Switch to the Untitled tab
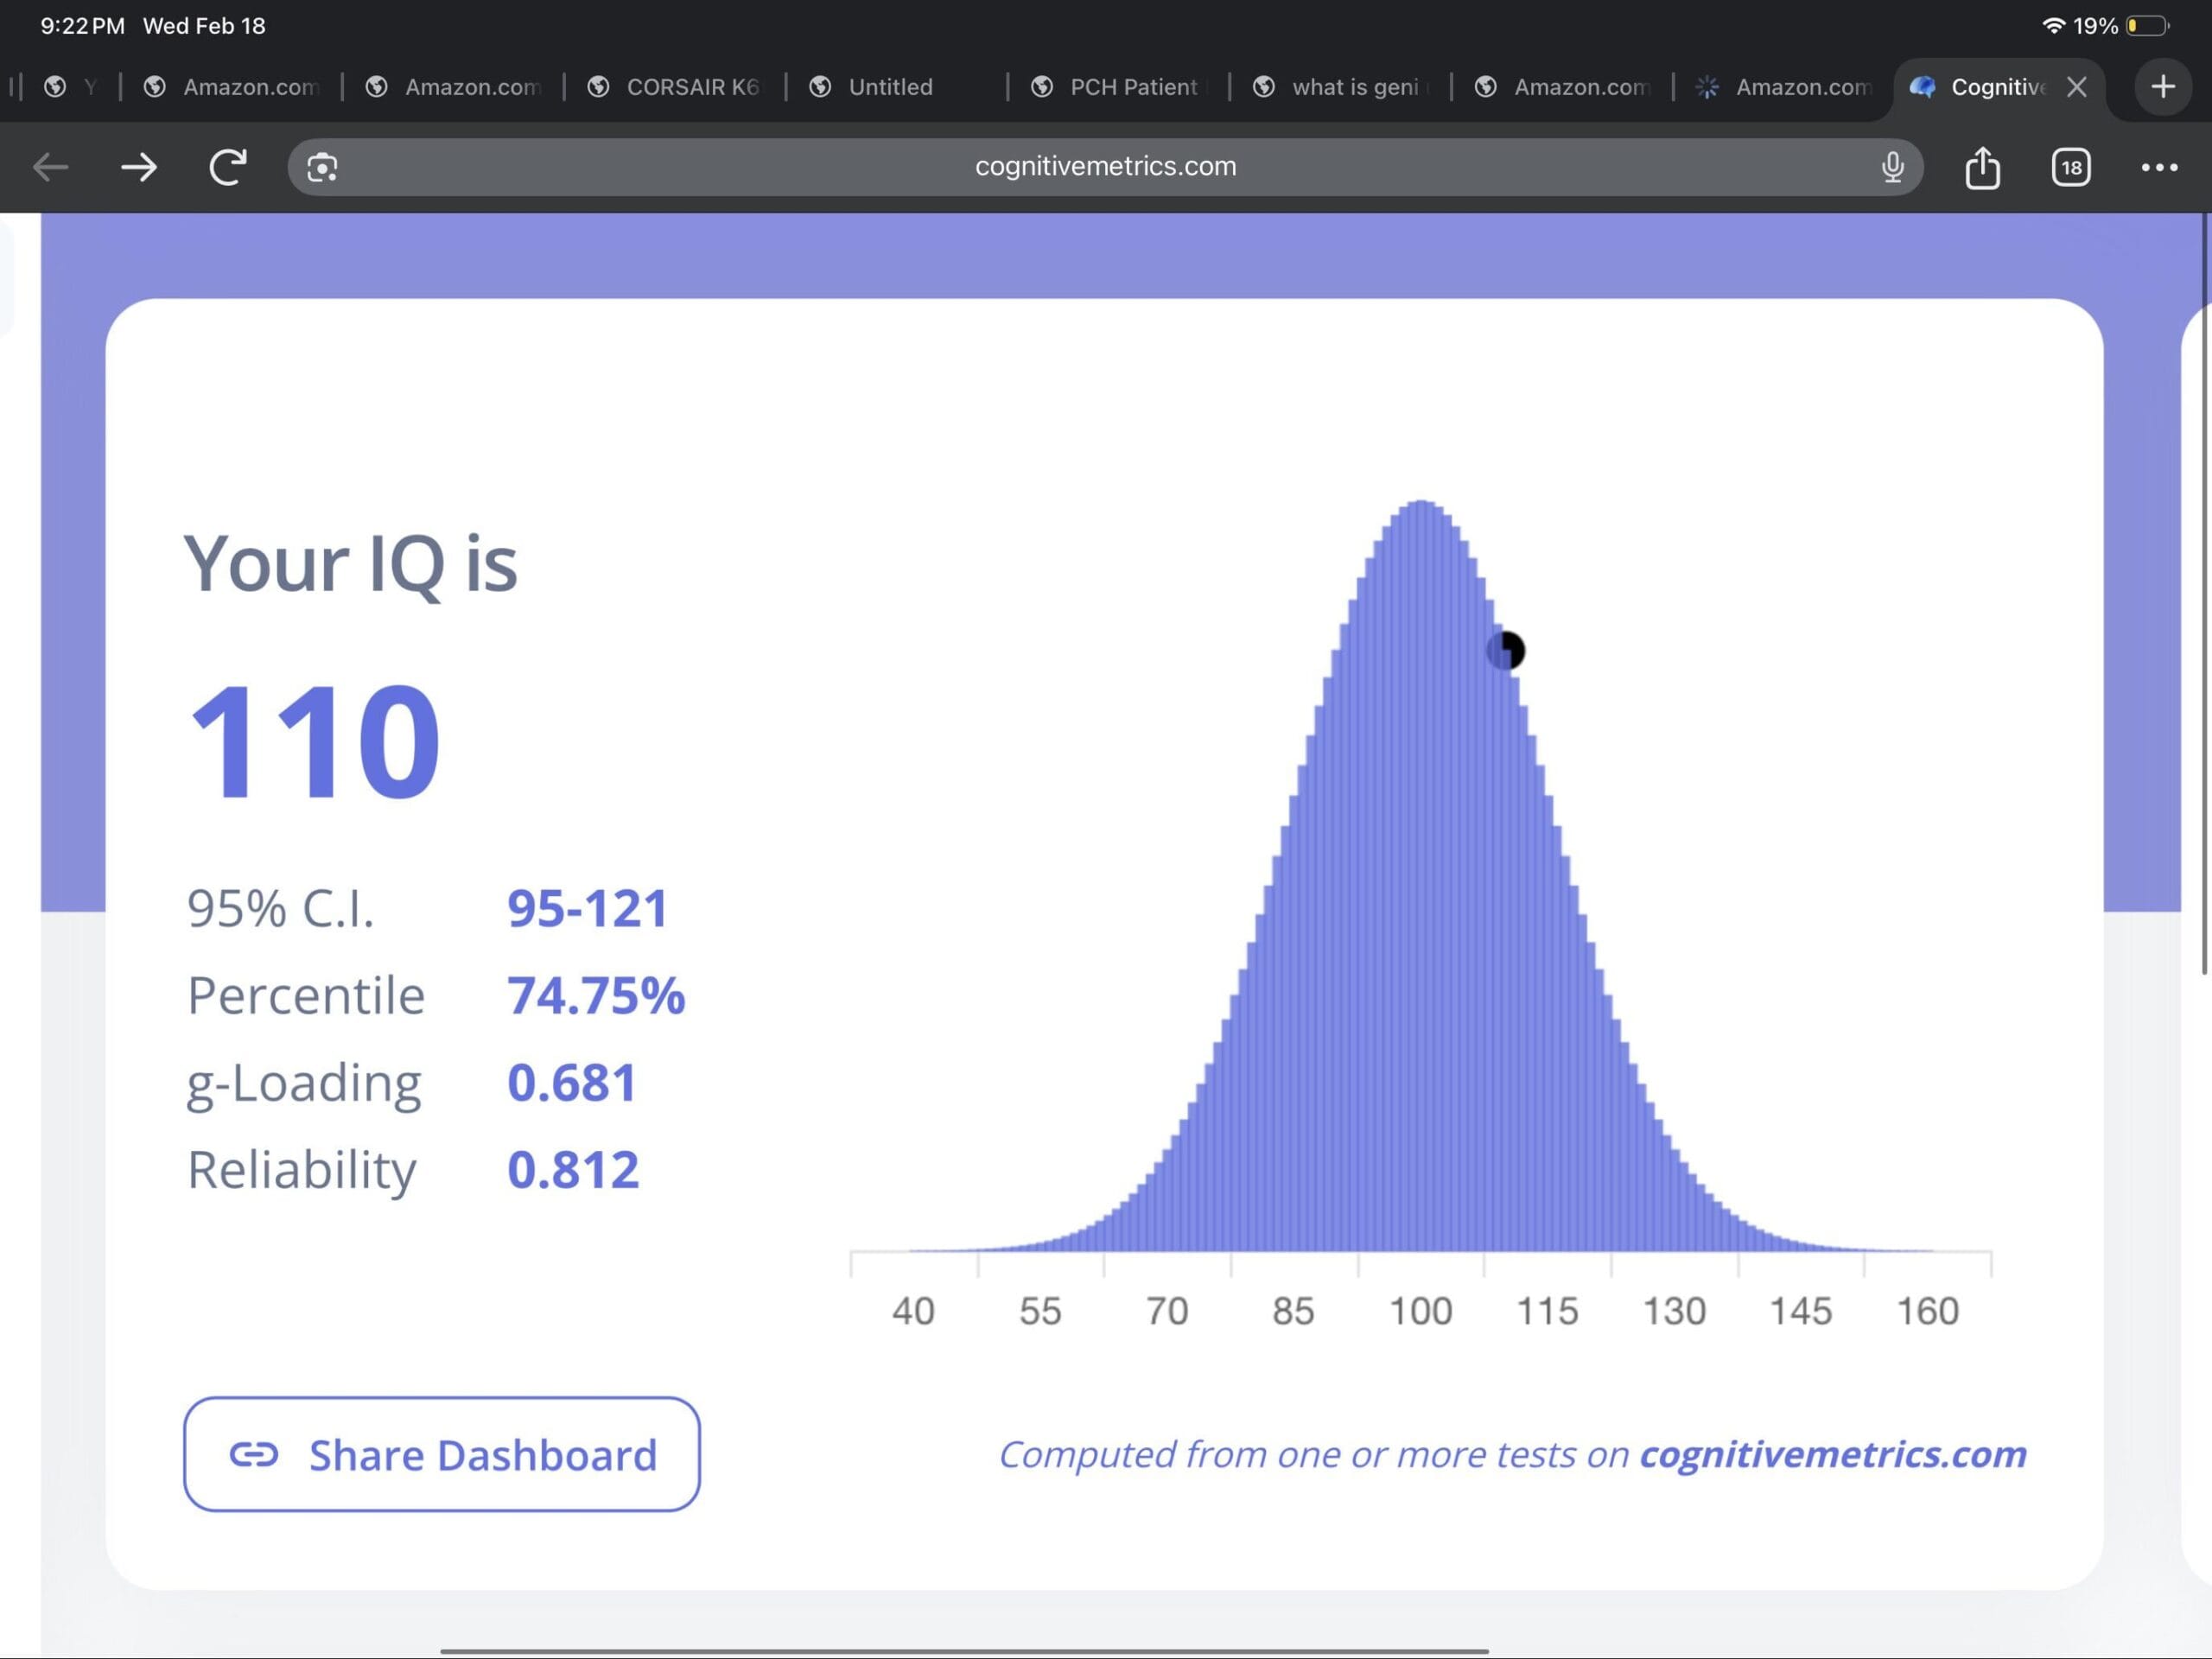The width and height of the screenshot is (2212, 1659). (x=872, y=87)
